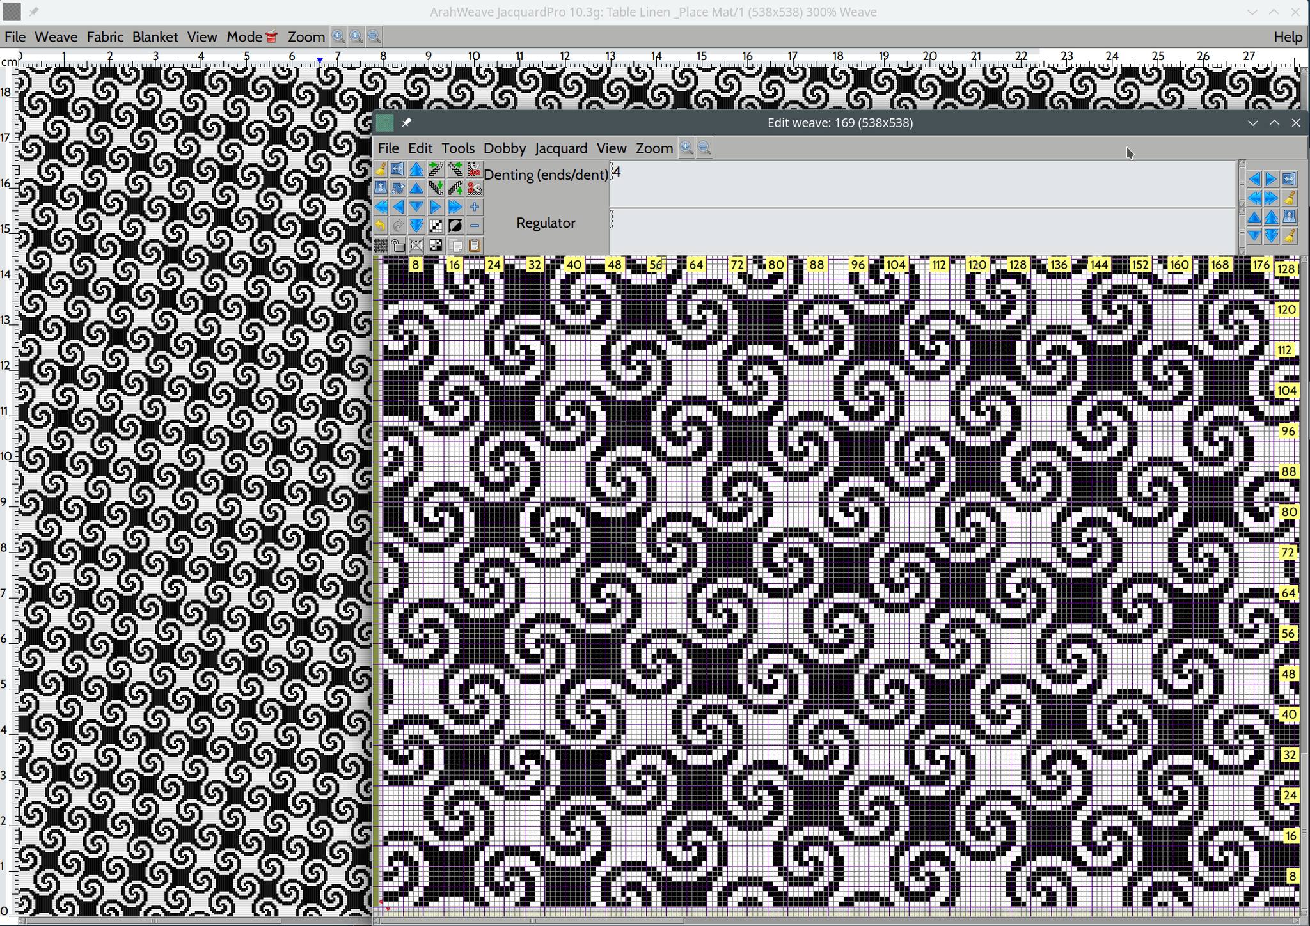
Task: Shift denting right with double arrow
Action: (x=1271, y=198)
